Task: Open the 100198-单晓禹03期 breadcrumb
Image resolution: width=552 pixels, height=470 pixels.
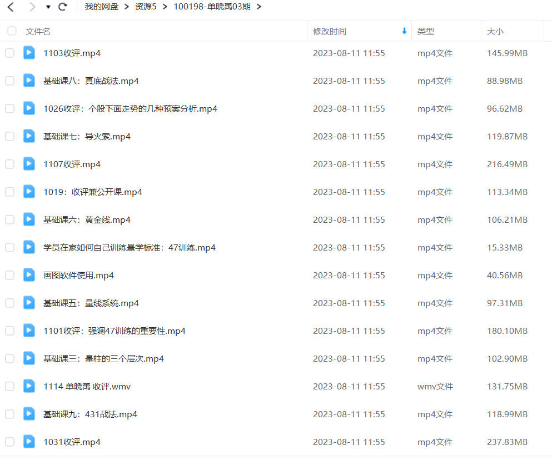Action: click(212, 7)
